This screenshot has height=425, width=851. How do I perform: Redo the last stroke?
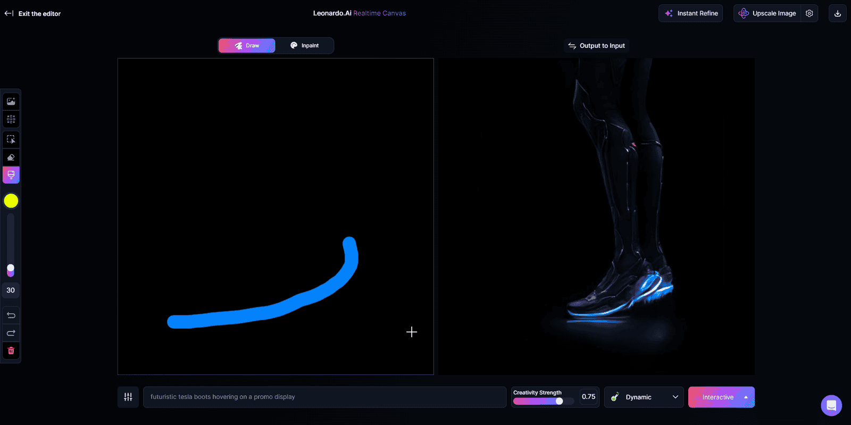(x=11, y=333)
